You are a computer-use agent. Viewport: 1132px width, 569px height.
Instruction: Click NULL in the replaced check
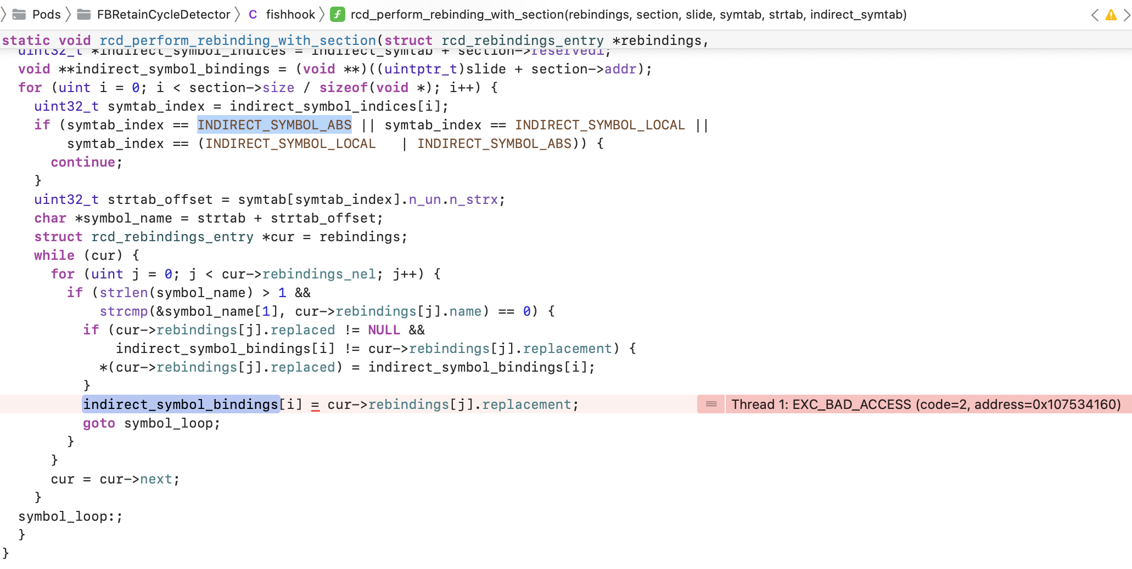384,330
